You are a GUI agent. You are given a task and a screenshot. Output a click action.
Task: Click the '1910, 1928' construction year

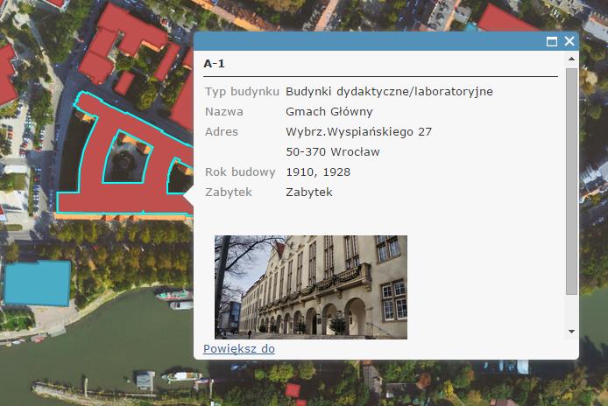[x=318, y=172]
